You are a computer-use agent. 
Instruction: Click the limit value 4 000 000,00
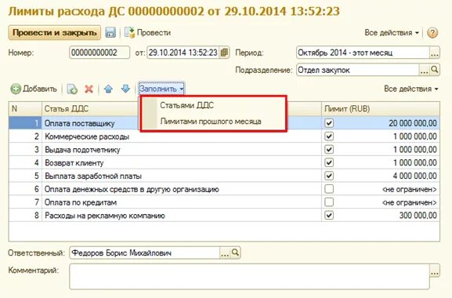pyautogui.click(x=415, y=176)
